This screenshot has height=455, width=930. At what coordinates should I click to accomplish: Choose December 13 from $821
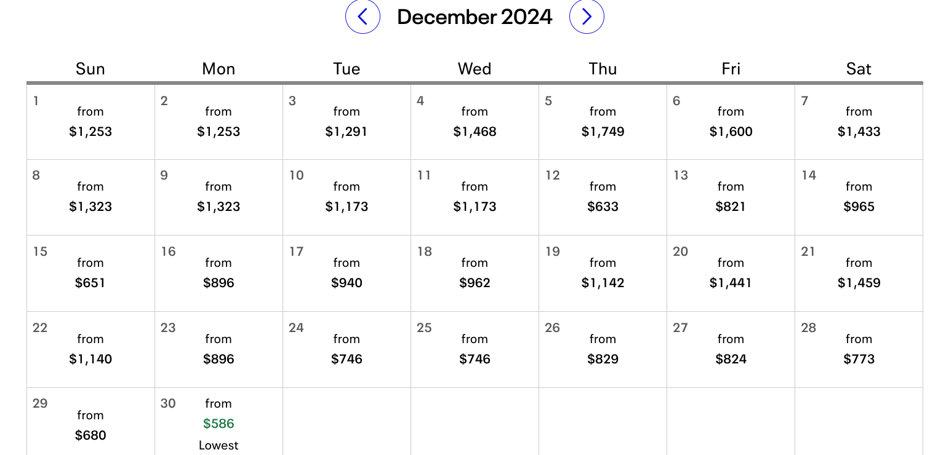click(731, 197)
